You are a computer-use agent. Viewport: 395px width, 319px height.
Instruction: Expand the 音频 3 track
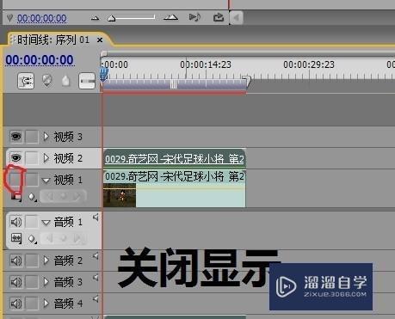(46, 282)
